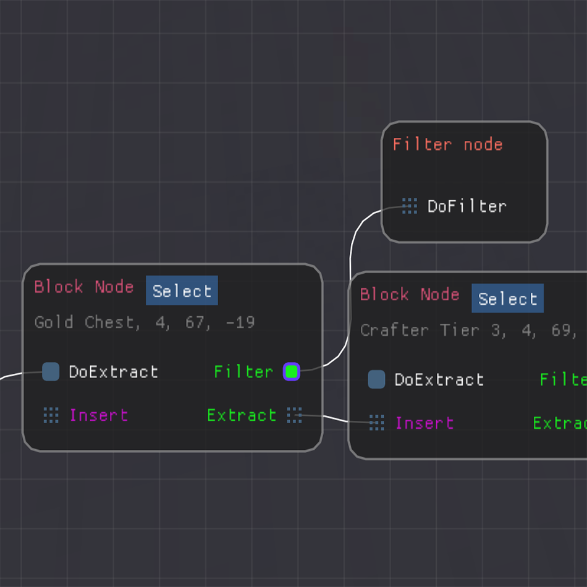Toggle the green Filter socket on Gold Chest
Image resolution: width=587 pixels, height=587 pixels.
pyautogui.click(x=291, y=371)
